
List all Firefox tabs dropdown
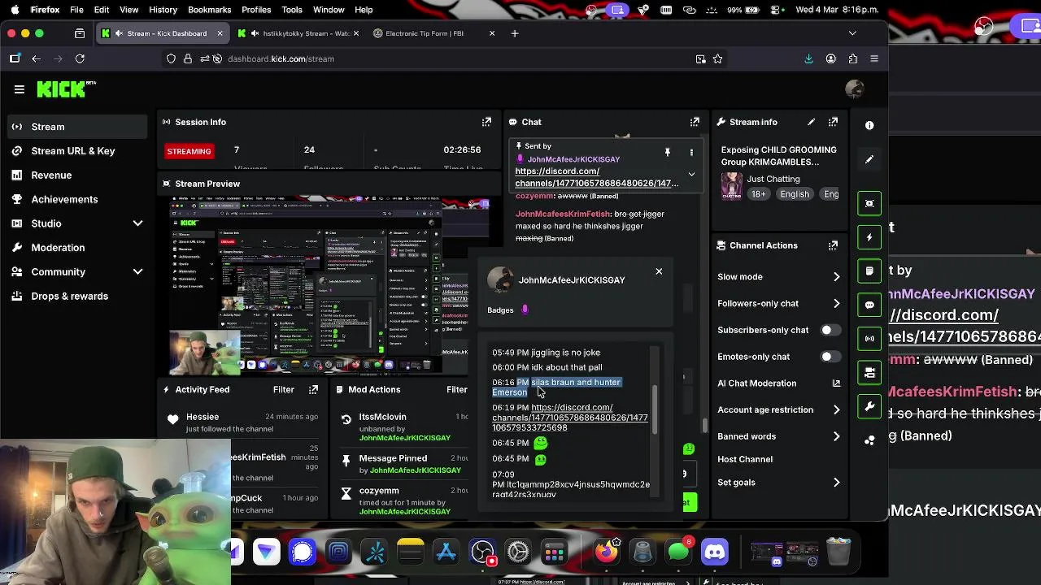[x=852, y=33]
